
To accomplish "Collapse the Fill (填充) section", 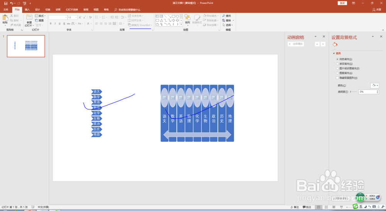I will tap(334, 53).
